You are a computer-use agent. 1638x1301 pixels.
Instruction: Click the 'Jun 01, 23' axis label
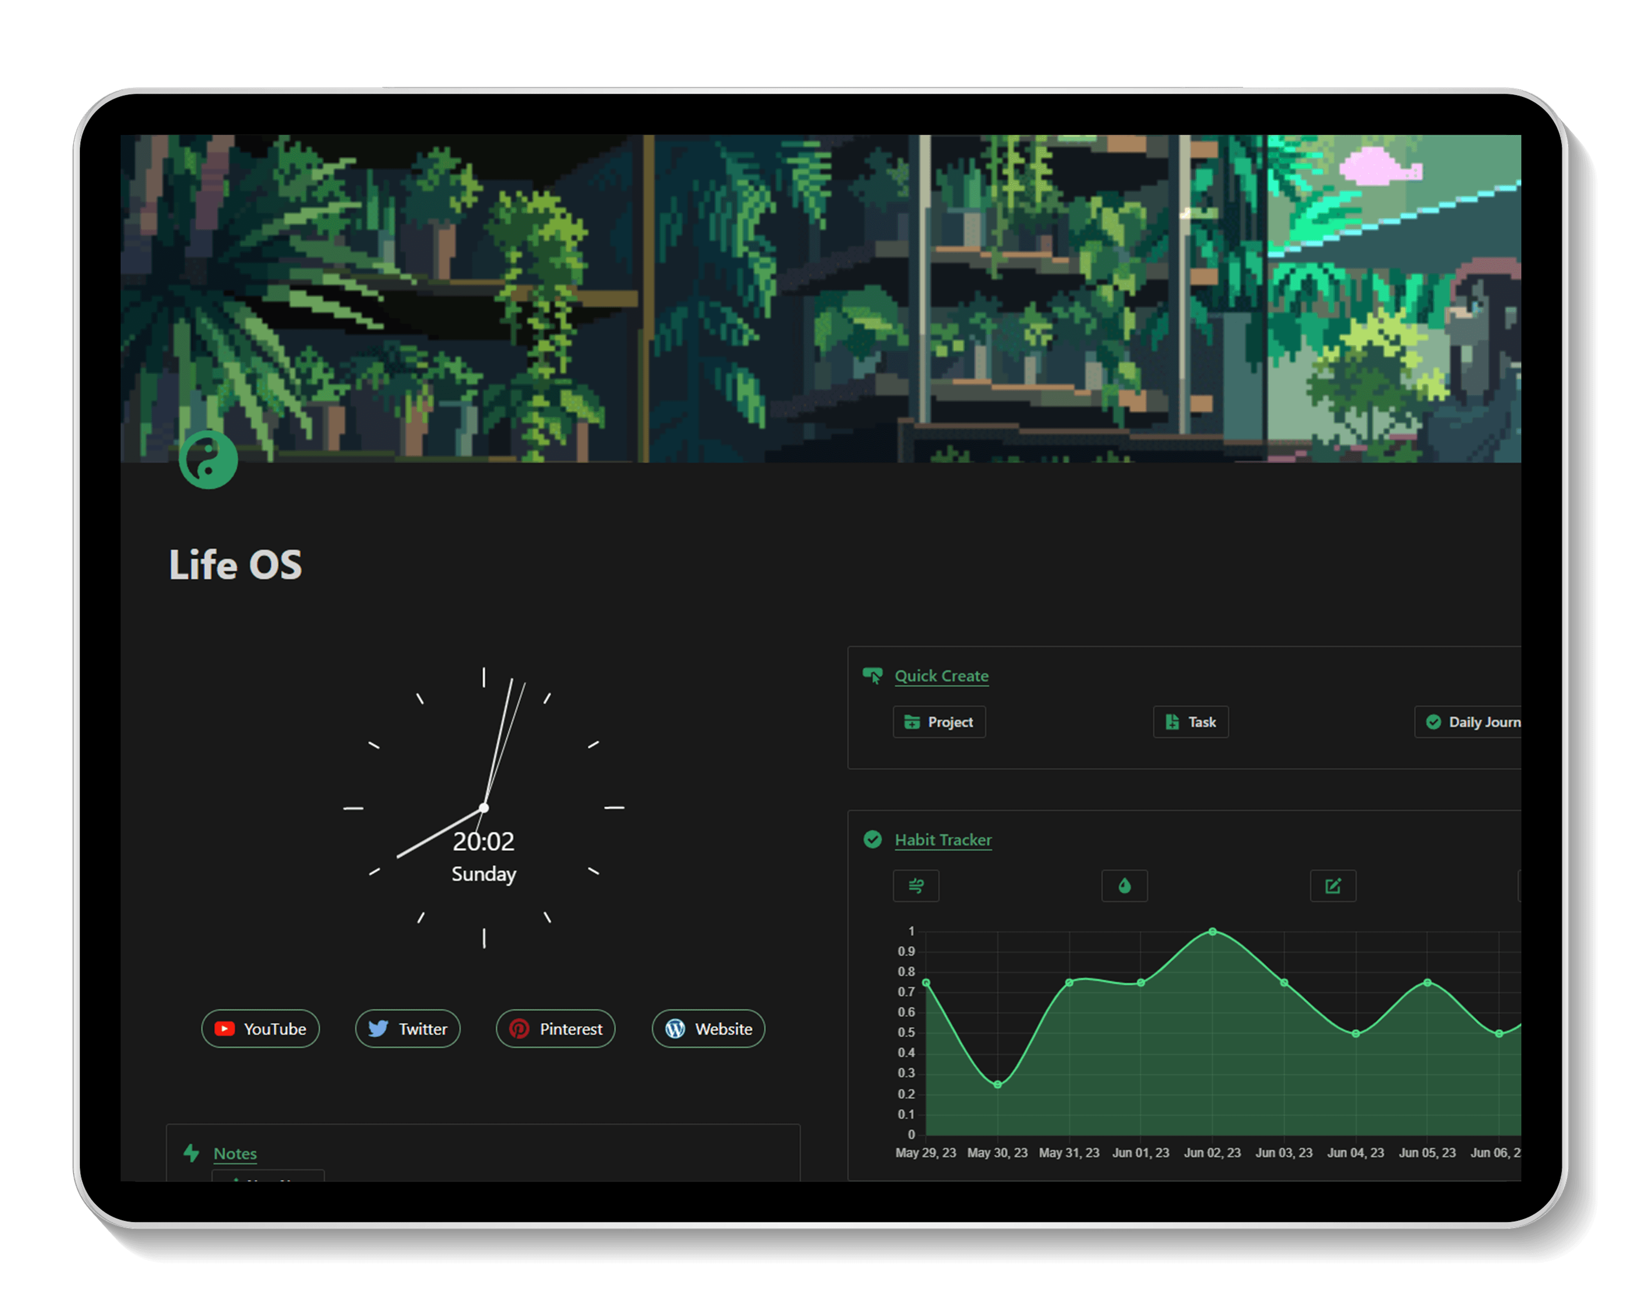click(1140, 1152)
